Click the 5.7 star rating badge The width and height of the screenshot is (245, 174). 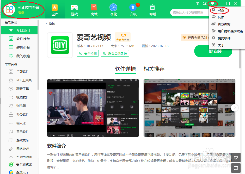(x=123, y=37)
